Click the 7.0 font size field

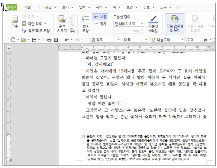coord(195,40)
